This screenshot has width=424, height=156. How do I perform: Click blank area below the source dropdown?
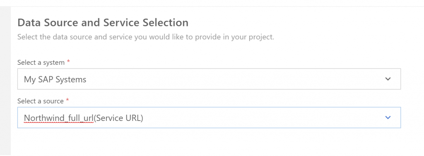[209, 142]
